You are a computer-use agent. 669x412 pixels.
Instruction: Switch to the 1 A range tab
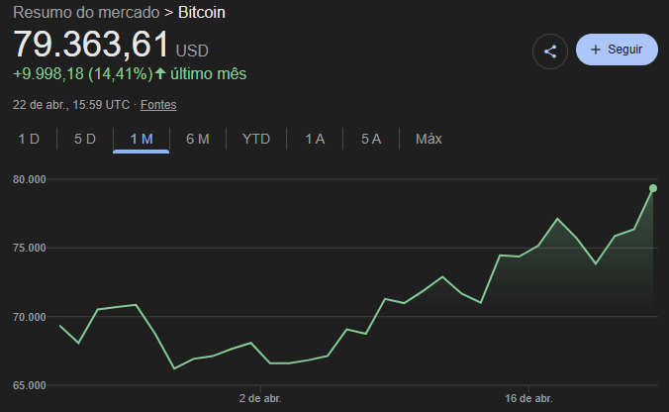click(x=315, y=139)
